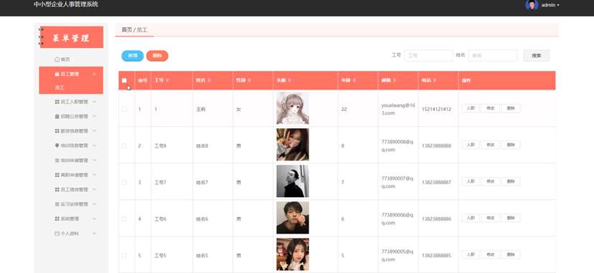Open the avatar photo in row 姓名5
Image resolution: width=594 pixels, height=273 pixels.
click(x=293, y=254)
